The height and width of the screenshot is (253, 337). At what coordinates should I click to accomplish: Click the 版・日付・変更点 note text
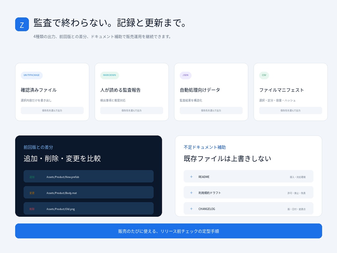(x=297, y=209)
